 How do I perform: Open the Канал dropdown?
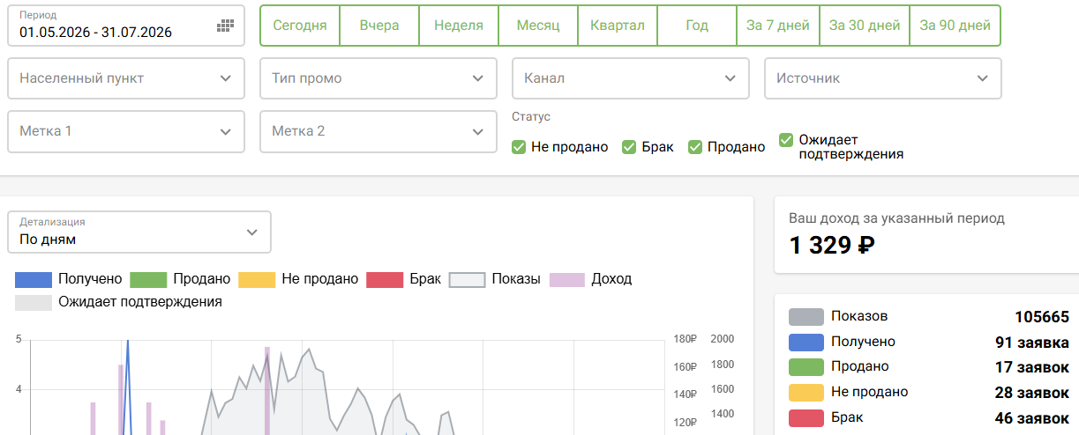point(631,78)
